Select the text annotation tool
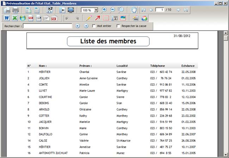229x158 pixels. (114, 18)
